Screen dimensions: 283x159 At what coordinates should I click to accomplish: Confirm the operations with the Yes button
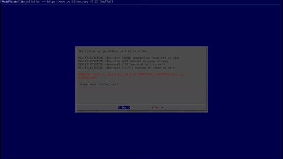click(124, 107)
